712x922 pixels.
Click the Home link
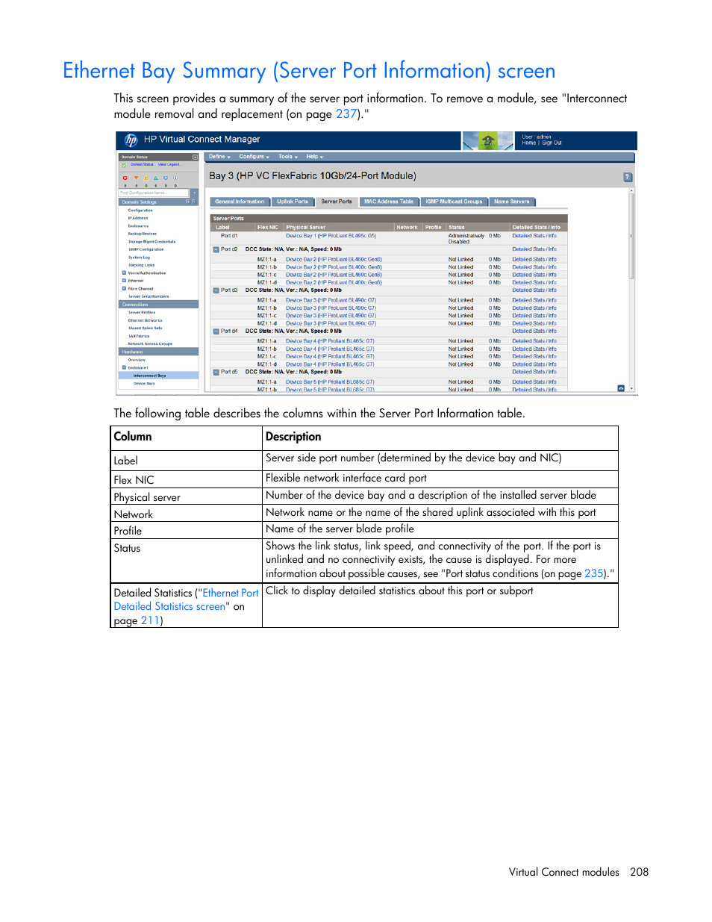click(529, 143)
